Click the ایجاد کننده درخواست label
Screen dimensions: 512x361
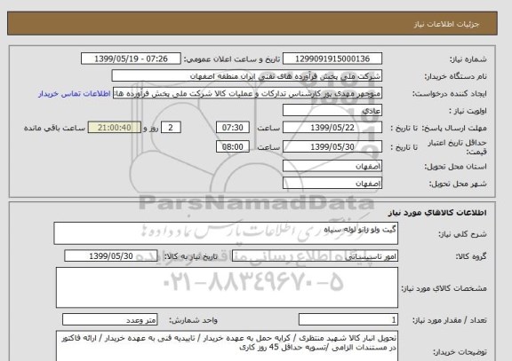click(x=450, y=94)
